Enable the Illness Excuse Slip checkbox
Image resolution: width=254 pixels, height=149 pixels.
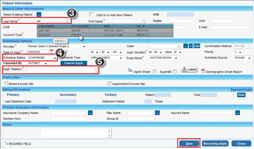(x=6, y=84)
